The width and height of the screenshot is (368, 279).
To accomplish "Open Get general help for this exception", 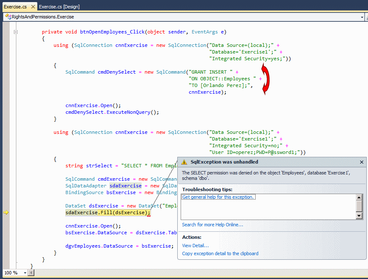I will [x=218, y=197].
